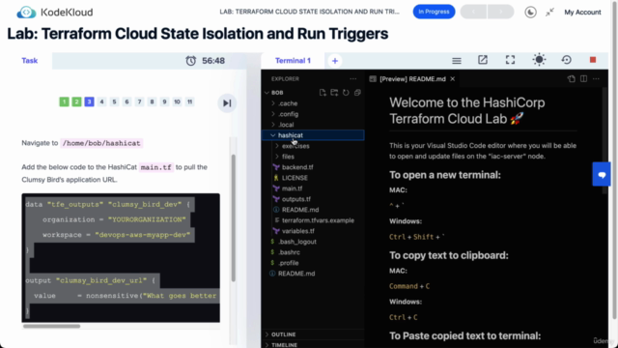
Task: Toggle the brightness theme sun icon
Action: click(539, 60)
